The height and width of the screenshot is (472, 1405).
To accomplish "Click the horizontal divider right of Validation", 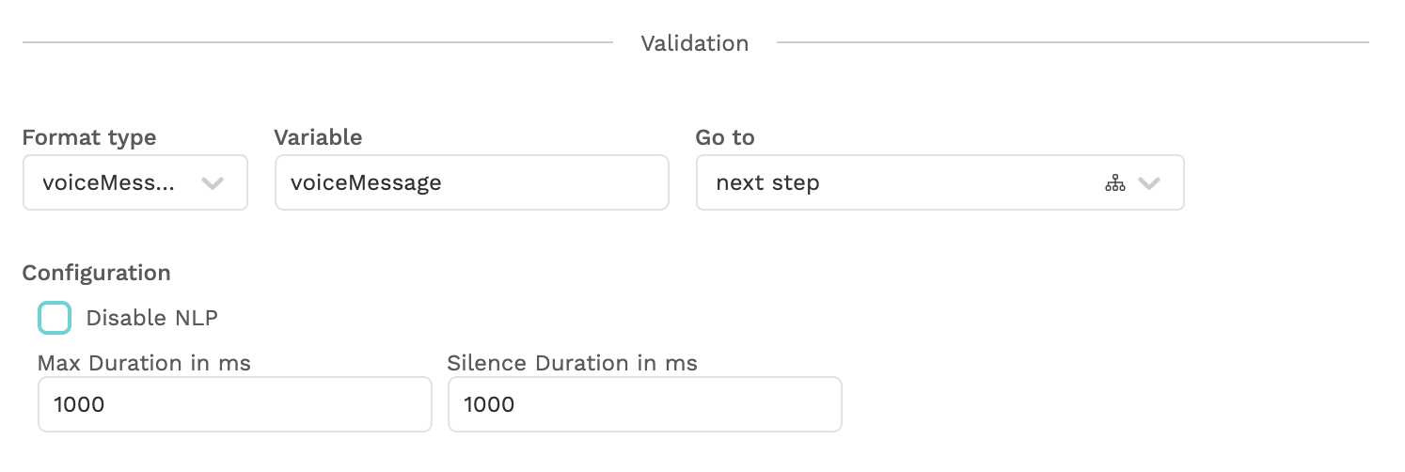I will (x=1073, y=42).
